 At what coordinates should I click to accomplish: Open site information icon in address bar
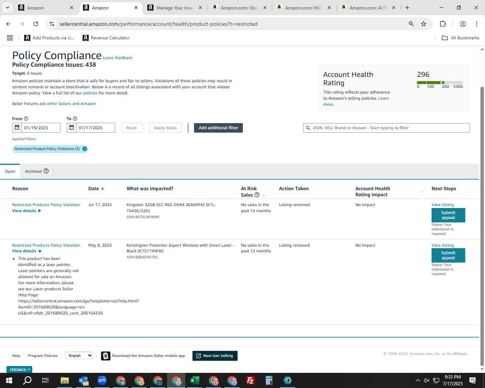(x=52, y=24)
